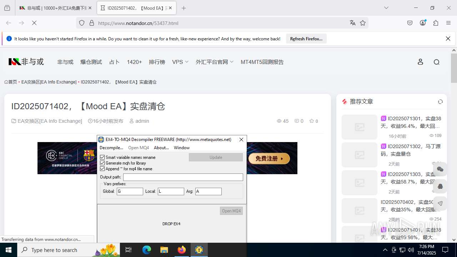Open the Window menu in decompiler
This screenshot has width=457, height=257.
[x=181, y=147]
